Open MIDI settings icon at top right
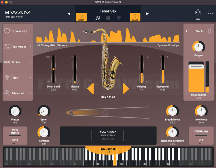 tap(198, 15)
